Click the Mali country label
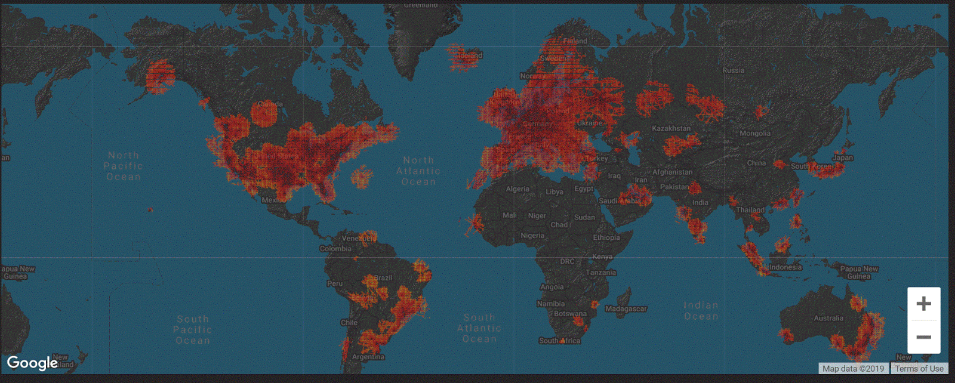Image resolution: width=955 pixels, height=383 pixels. tap(509, 215)
